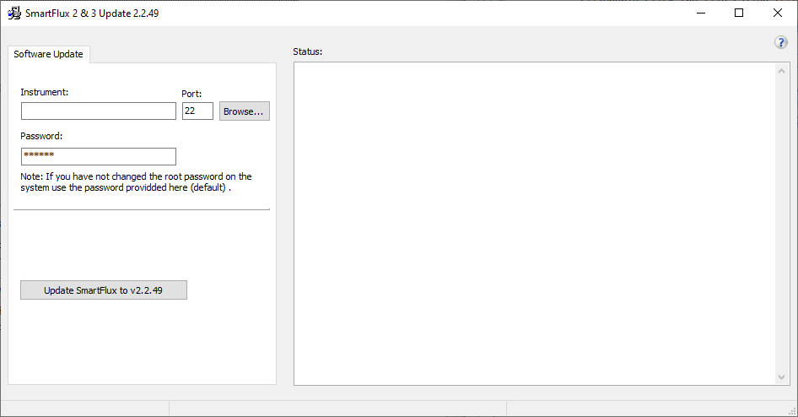Focus the Instrument input field
This screenshot has width=798, height=417.
[x=99, y=111]
